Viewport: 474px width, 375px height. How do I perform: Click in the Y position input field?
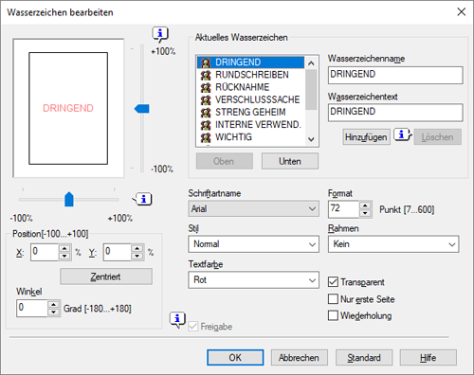(x=118, y=252)
